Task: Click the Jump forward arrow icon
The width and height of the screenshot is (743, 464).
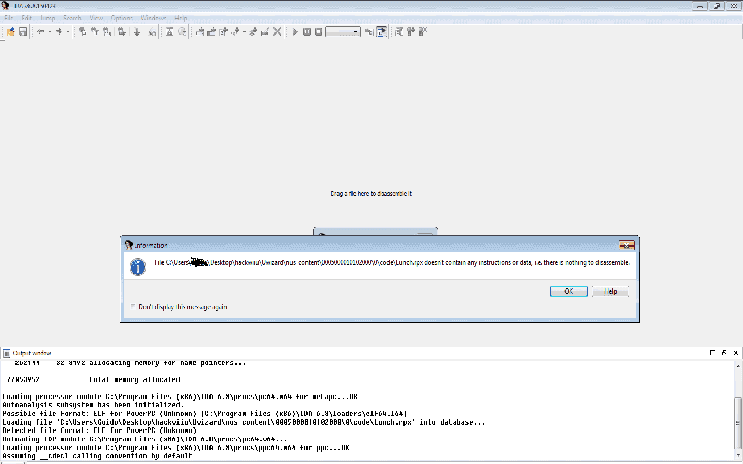Action: (59, 31)
